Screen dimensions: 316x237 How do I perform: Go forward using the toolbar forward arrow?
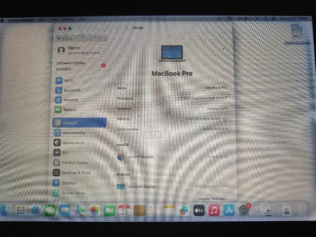pyautogui.click(x=126, y=28)
